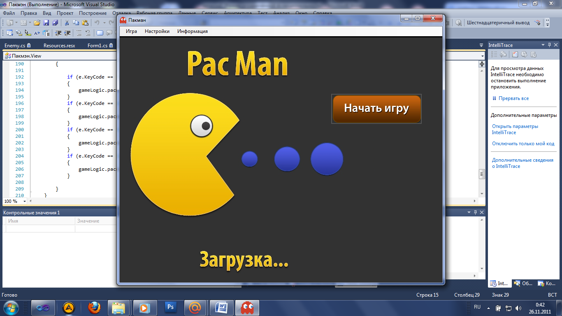Viewport: 562px width, 316px height.
Task: Click IntelliTrace Open Settings checklist icon
Action: 515,54
